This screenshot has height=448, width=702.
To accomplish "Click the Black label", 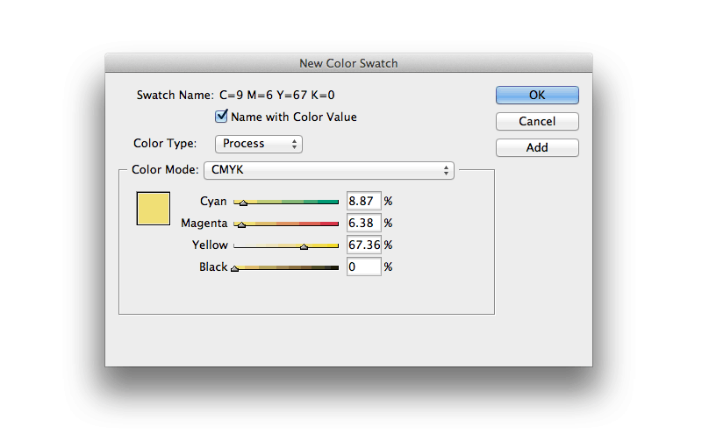I will coord(213,267).
